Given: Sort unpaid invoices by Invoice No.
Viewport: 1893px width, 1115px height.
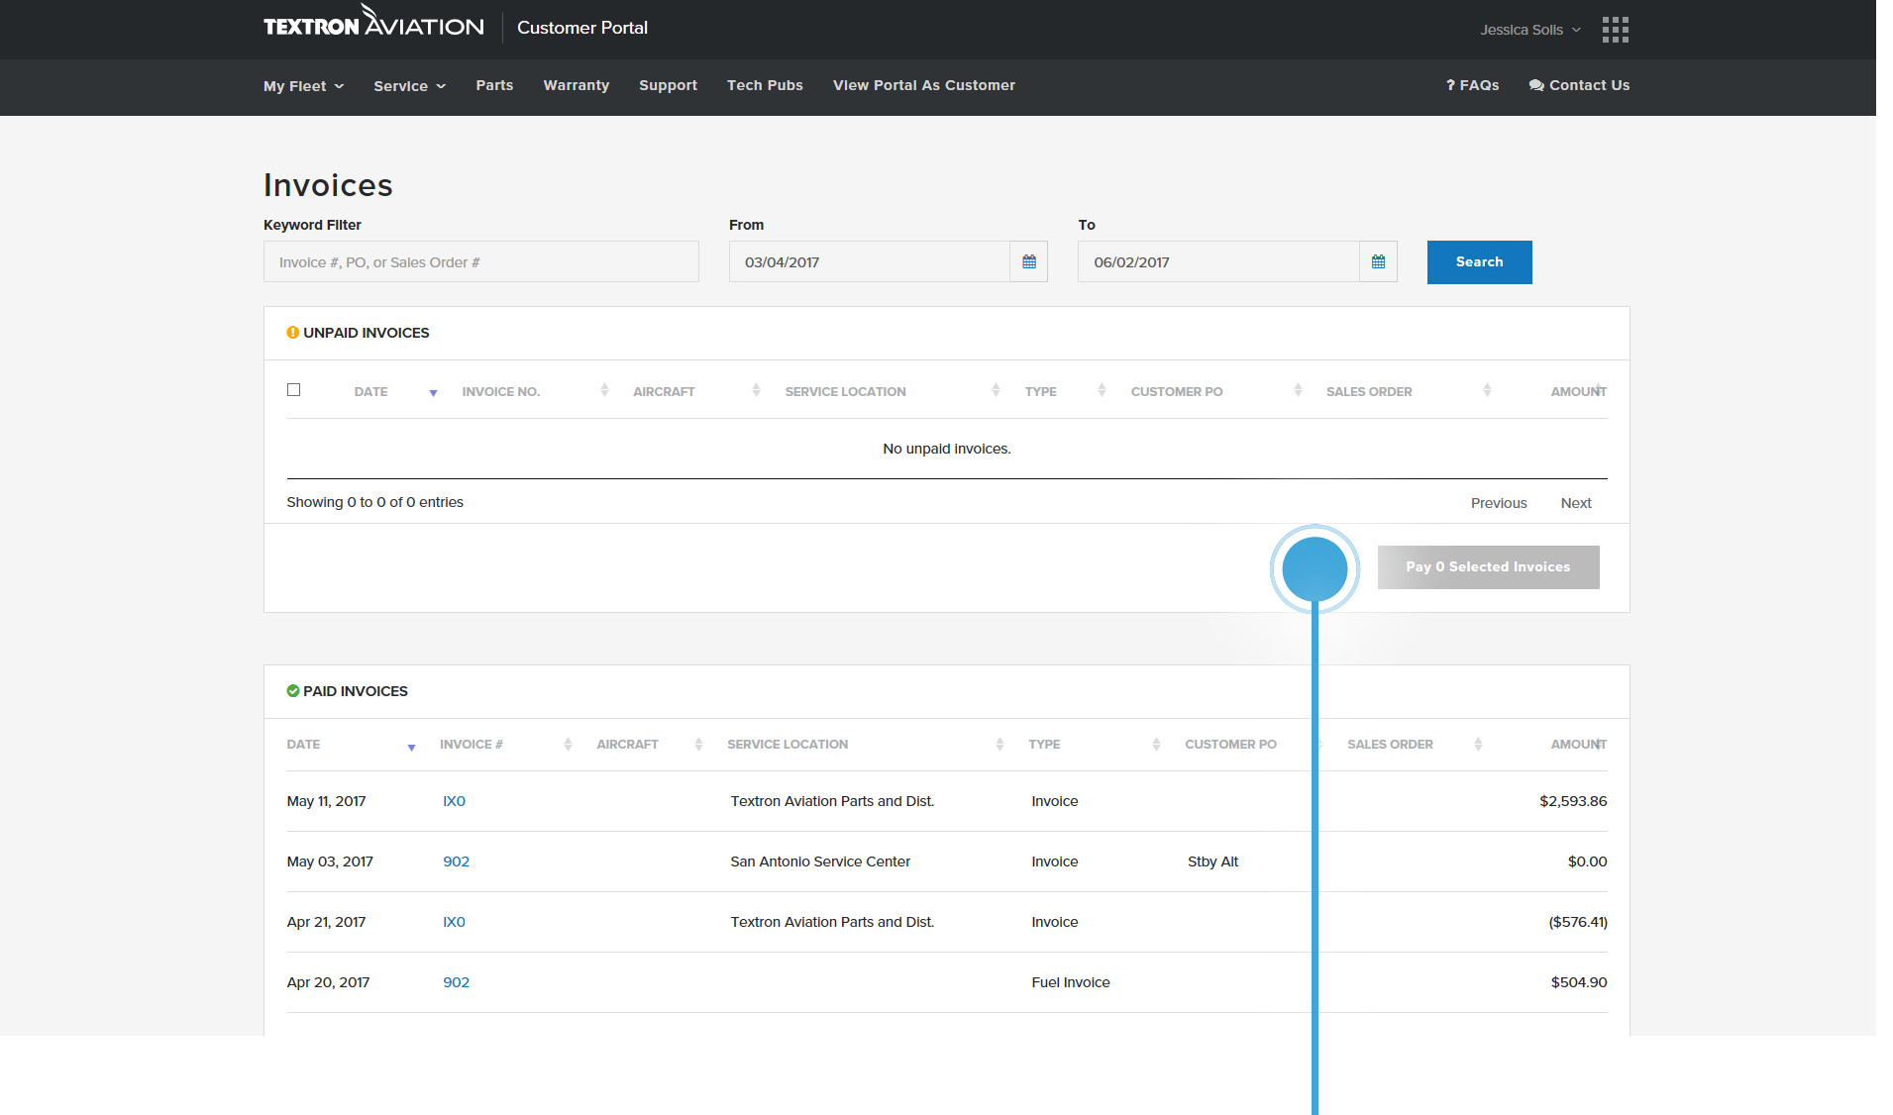Looking at the screenshot, I should coord(501,392).
